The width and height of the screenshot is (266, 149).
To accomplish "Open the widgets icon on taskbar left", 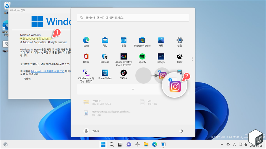I will [x=6, y=145].
